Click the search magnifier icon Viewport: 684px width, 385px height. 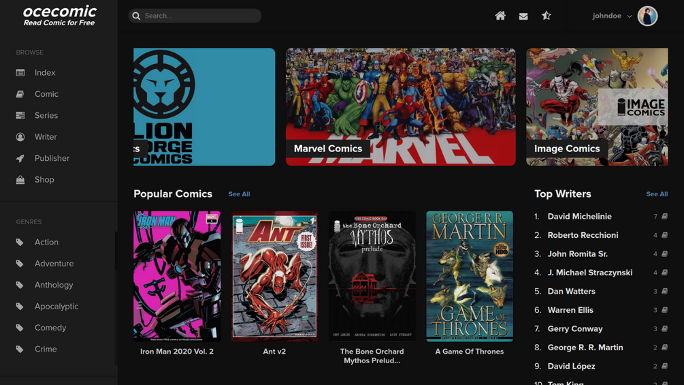[136, 16]
